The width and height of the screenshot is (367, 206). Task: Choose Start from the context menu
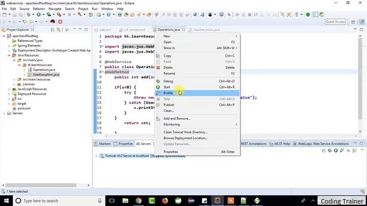point(197,87)
